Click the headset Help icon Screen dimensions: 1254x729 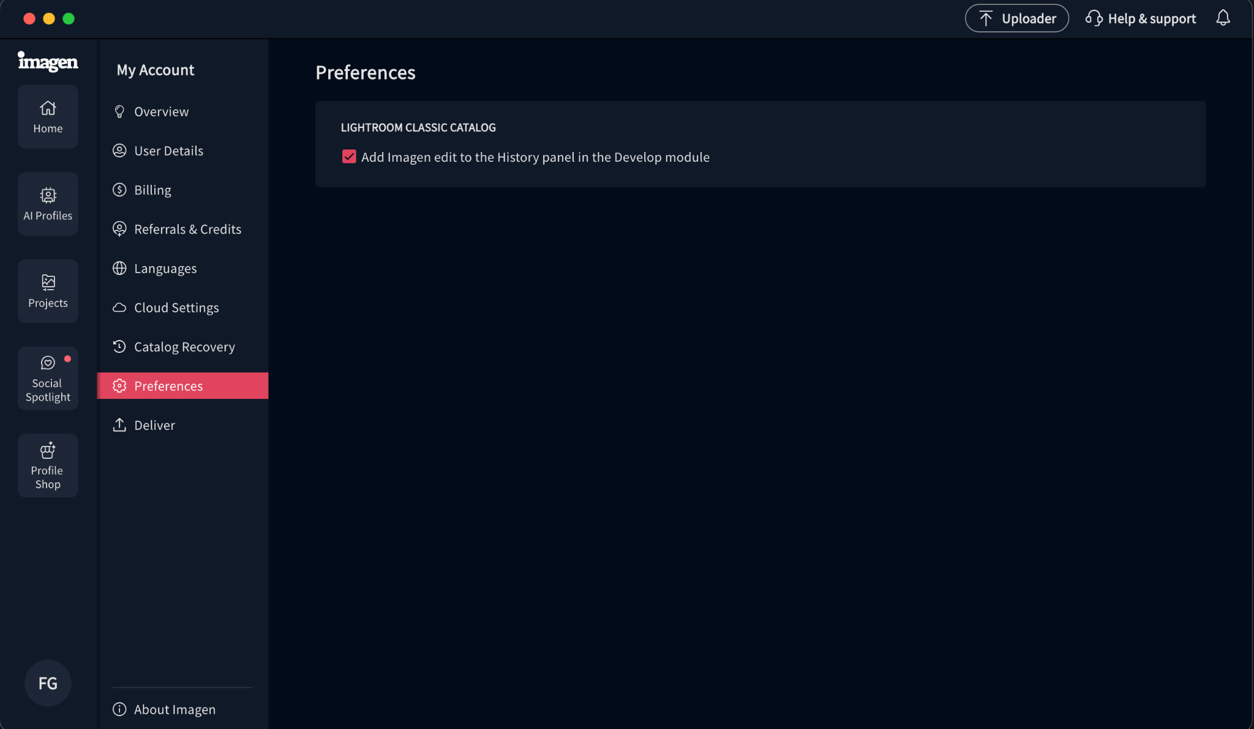point(1094,18)
